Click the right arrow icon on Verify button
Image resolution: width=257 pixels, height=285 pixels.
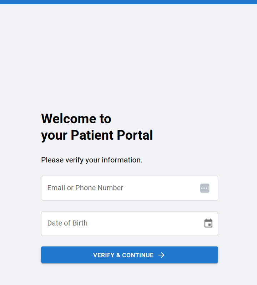[x=162, y=255]
